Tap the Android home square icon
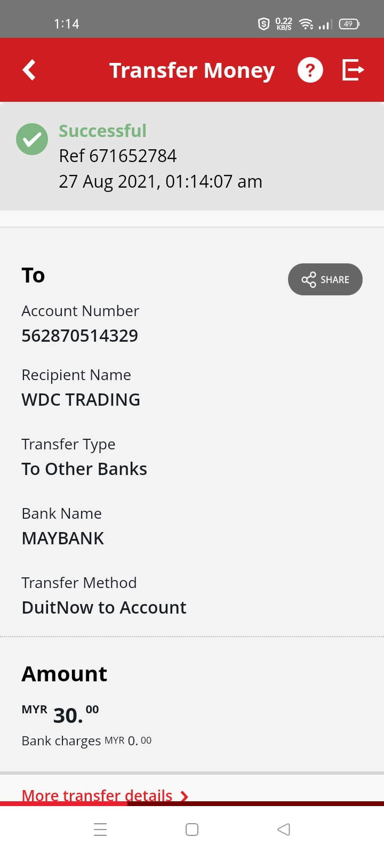384x853 pixels. click(x=192, y=830)
